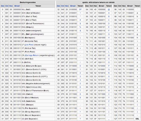The image size is (141, 121).
Task: Click the $ symbol link for decimal 36
Action: (x=80, y=24)
